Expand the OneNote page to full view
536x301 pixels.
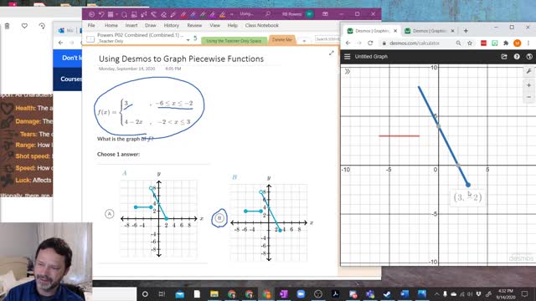[332, 53]
